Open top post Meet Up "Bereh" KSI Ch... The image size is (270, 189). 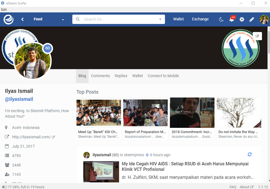coord(99,119)
